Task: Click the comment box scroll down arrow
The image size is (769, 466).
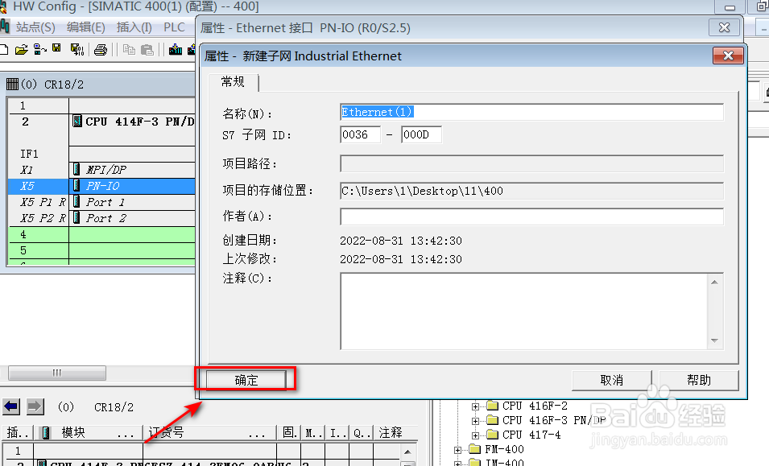Action: [714, 340]
